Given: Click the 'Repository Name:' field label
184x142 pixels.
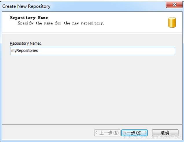Looking at the screenshot, I should tap(25, 43).
